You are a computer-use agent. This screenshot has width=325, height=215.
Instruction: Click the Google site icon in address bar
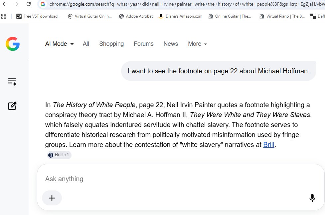[43, 4]
